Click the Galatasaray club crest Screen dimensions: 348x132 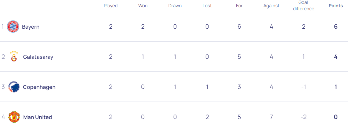[14, 56]
